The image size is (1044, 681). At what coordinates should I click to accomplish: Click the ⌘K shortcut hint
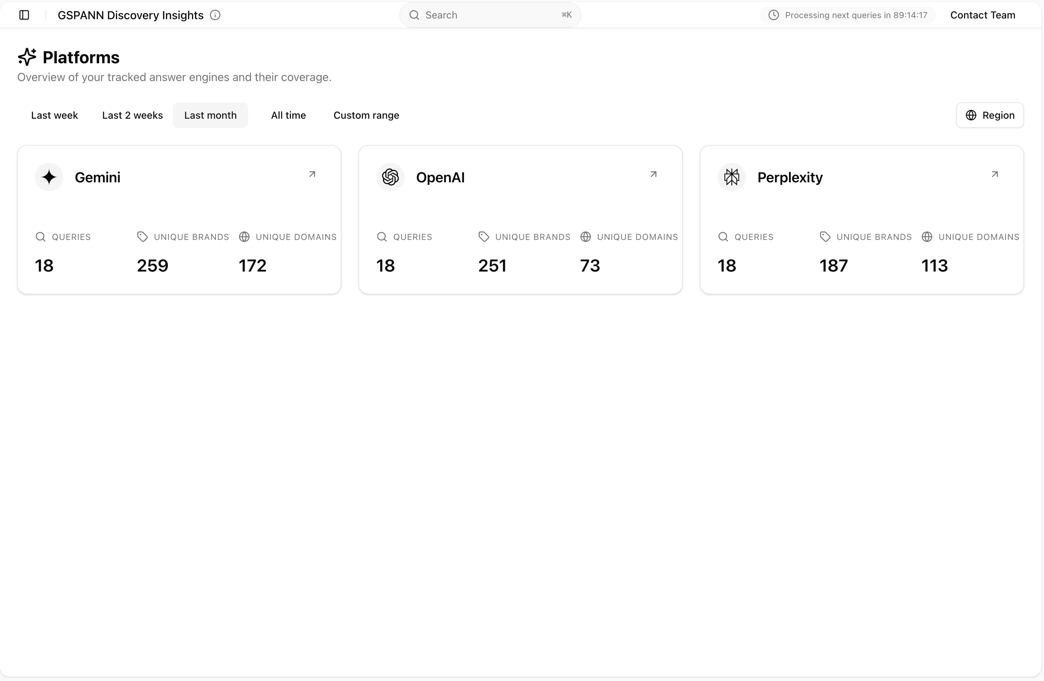pyautogui.click(x=566, y=15)
